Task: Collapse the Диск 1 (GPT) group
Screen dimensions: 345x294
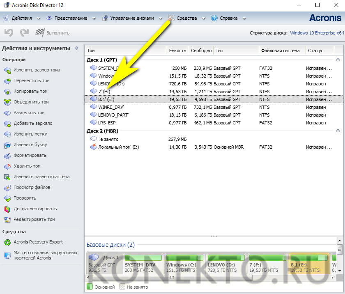Action: click(x=338, y=60)
